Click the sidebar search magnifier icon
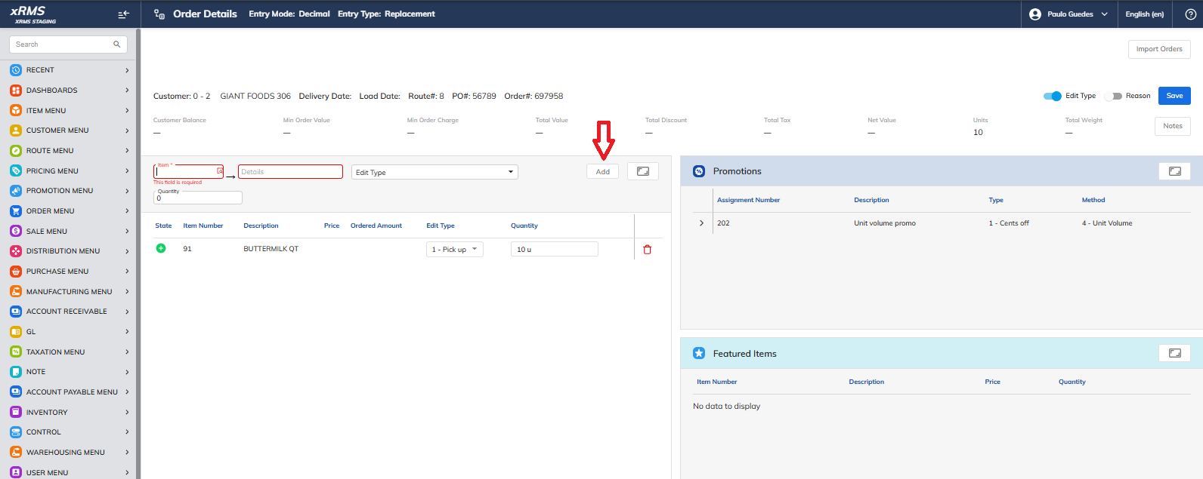The width and height of the screenshot is (1203, 479). (x=117, y=45)
